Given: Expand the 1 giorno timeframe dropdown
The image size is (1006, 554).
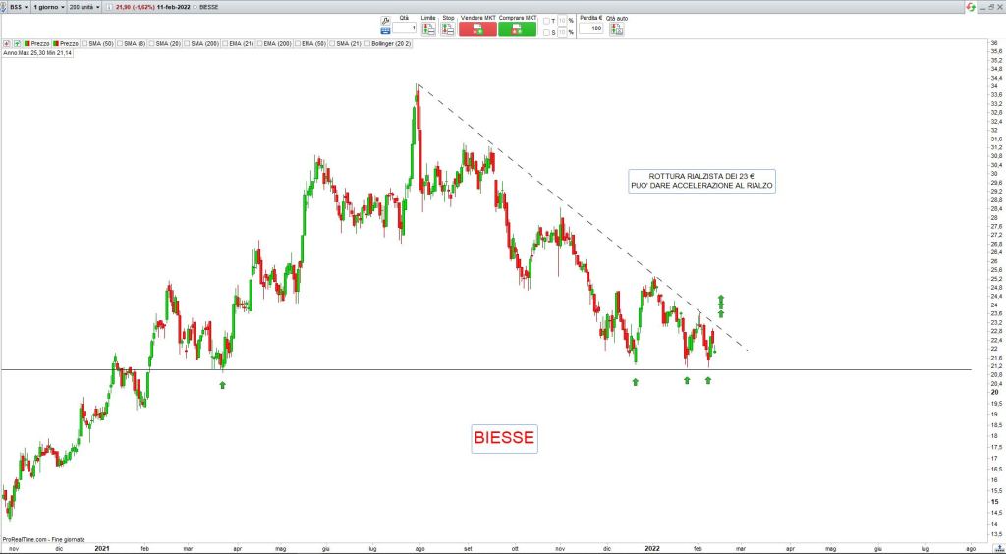Looking at the screenshot, I should (47, 6).
